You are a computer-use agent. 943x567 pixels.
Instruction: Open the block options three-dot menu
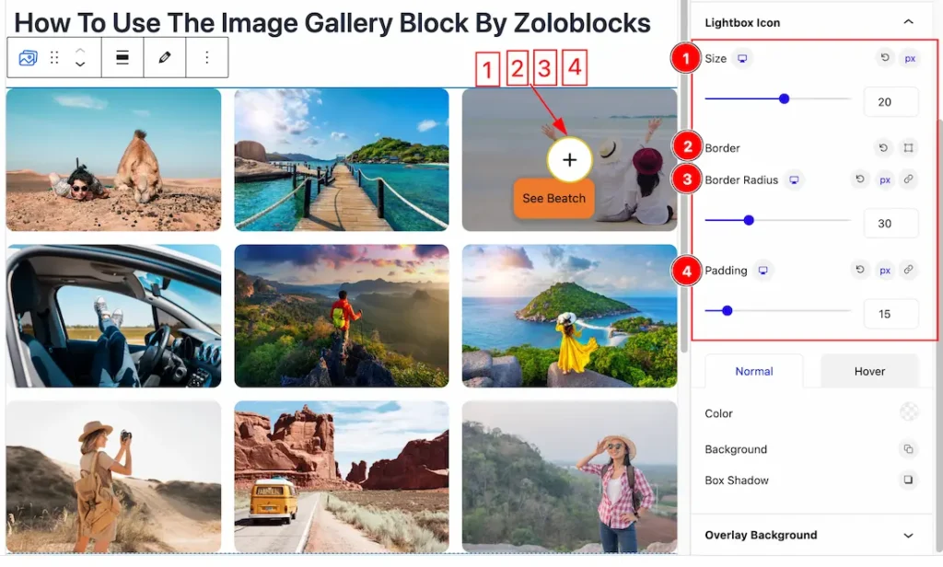[x=207, y=58]
